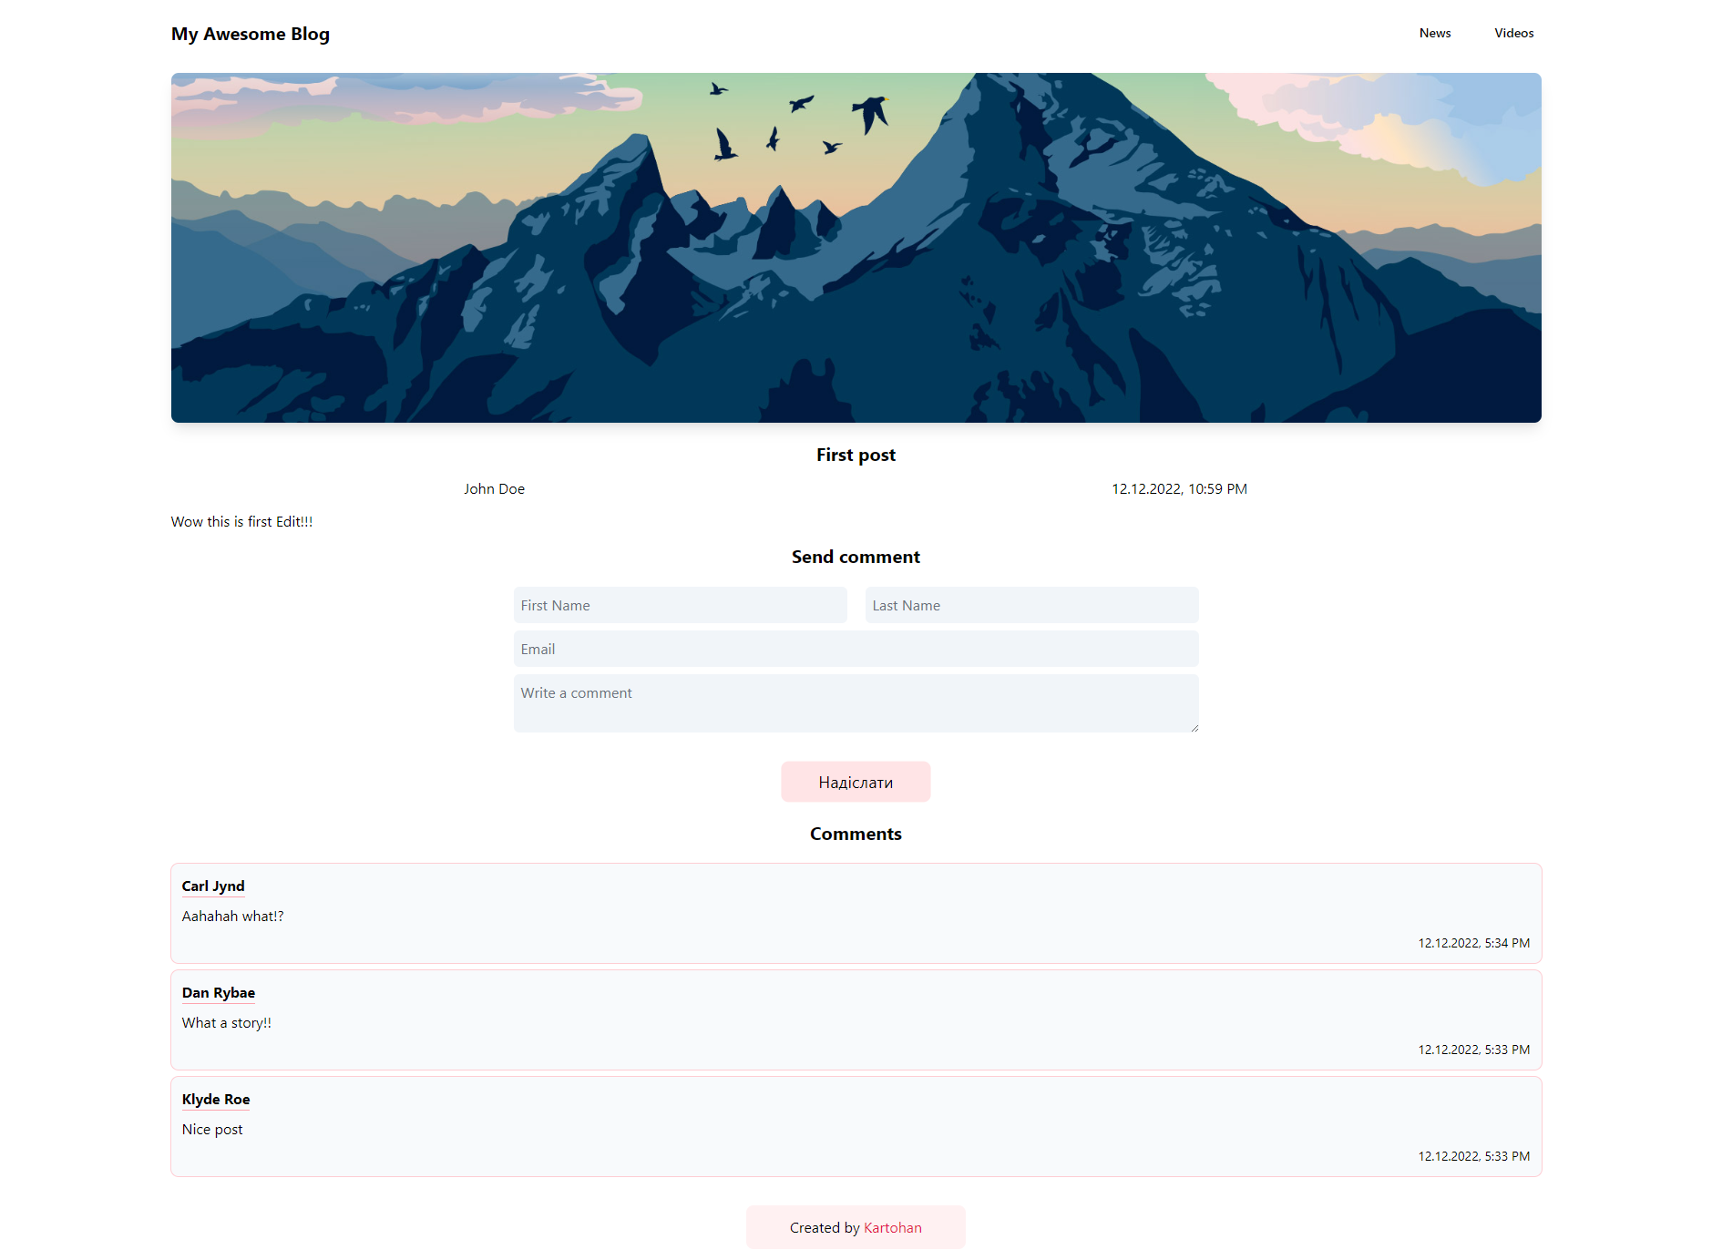The width and height of the screenshot is (1712, 1260).
Task: Open the Kartohan creator link
Action: pyautogui.click(x=893, y=1228)
